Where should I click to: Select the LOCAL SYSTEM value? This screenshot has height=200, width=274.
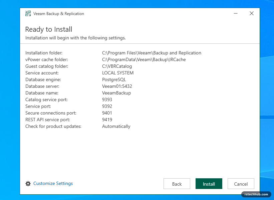[x=118, y=73]
